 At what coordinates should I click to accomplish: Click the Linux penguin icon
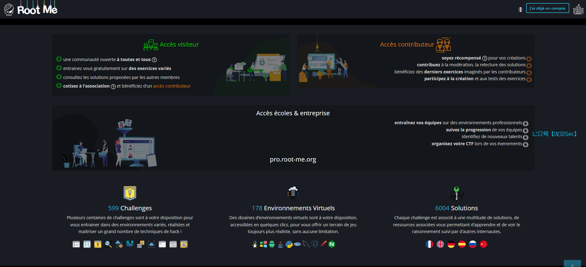point(255,244)
